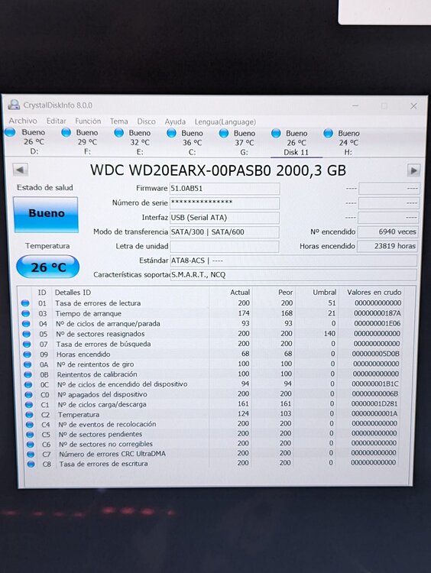Minimize the CrystalDiskInfo window
Image resolution: width=431 pixels, height=573 pixels.
(x=355, y=106)
